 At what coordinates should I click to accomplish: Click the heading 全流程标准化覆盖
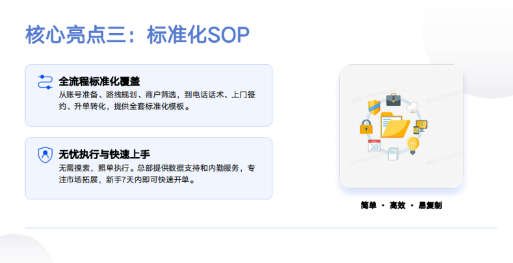pyautogui.click(x=99, y=81)
